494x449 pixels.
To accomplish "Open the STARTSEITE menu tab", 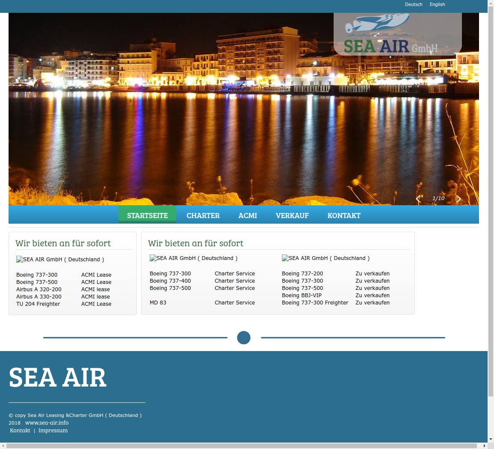I will pos(147,216).
